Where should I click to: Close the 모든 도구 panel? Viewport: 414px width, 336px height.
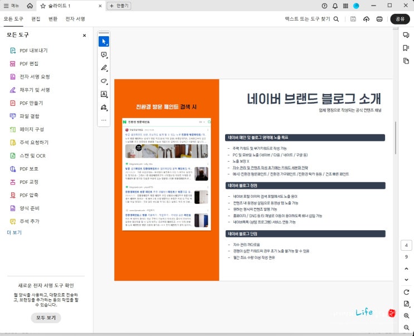click(85, 35)
